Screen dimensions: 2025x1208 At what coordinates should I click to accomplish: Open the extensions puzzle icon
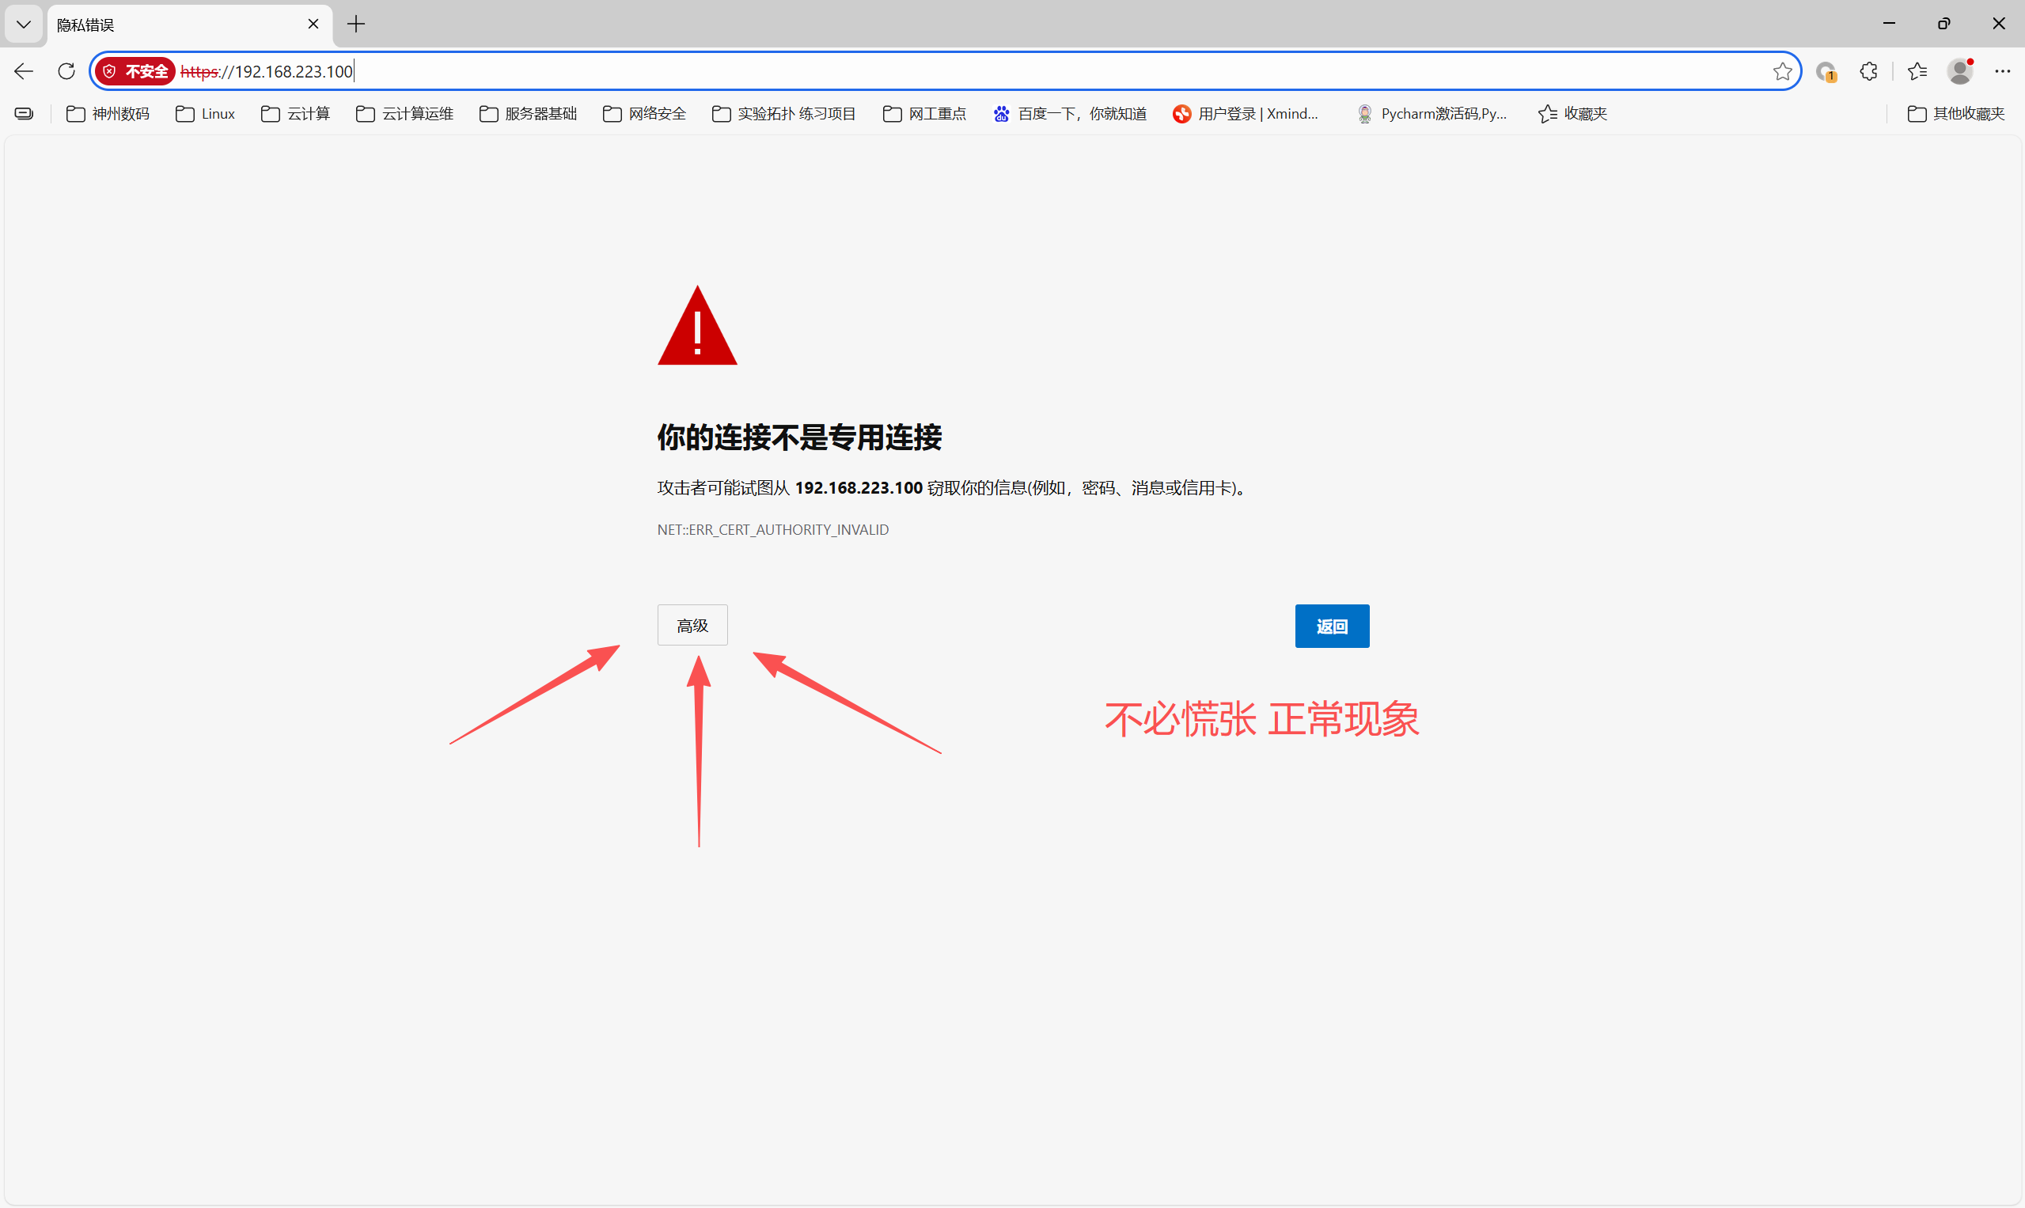1868,72
